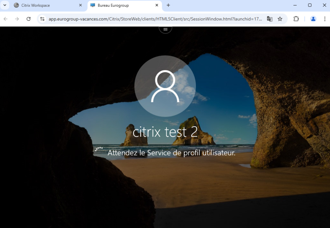This screenshot has height=228, width=330.
Task: Close the Citrix Workspace tab
Action: click(80, 5)
